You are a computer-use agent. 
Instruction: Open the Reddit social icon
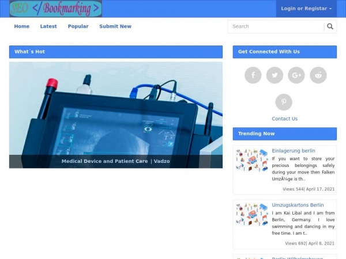click(x=318, y=75)
